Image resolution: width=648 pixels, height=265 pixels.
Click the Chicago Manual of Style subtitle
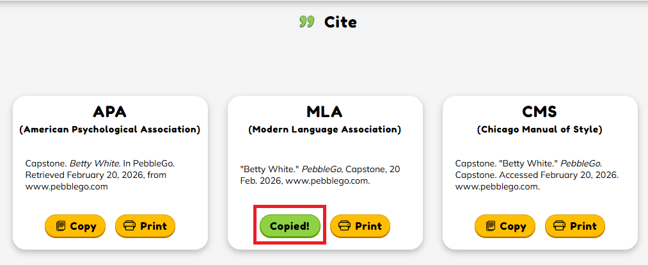tap(540, 129)
